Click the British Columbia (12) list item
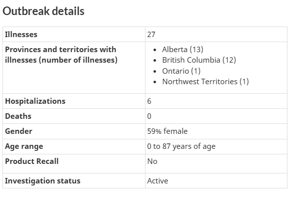The height and width of the screenshot is (201, 293). point(199,60)
